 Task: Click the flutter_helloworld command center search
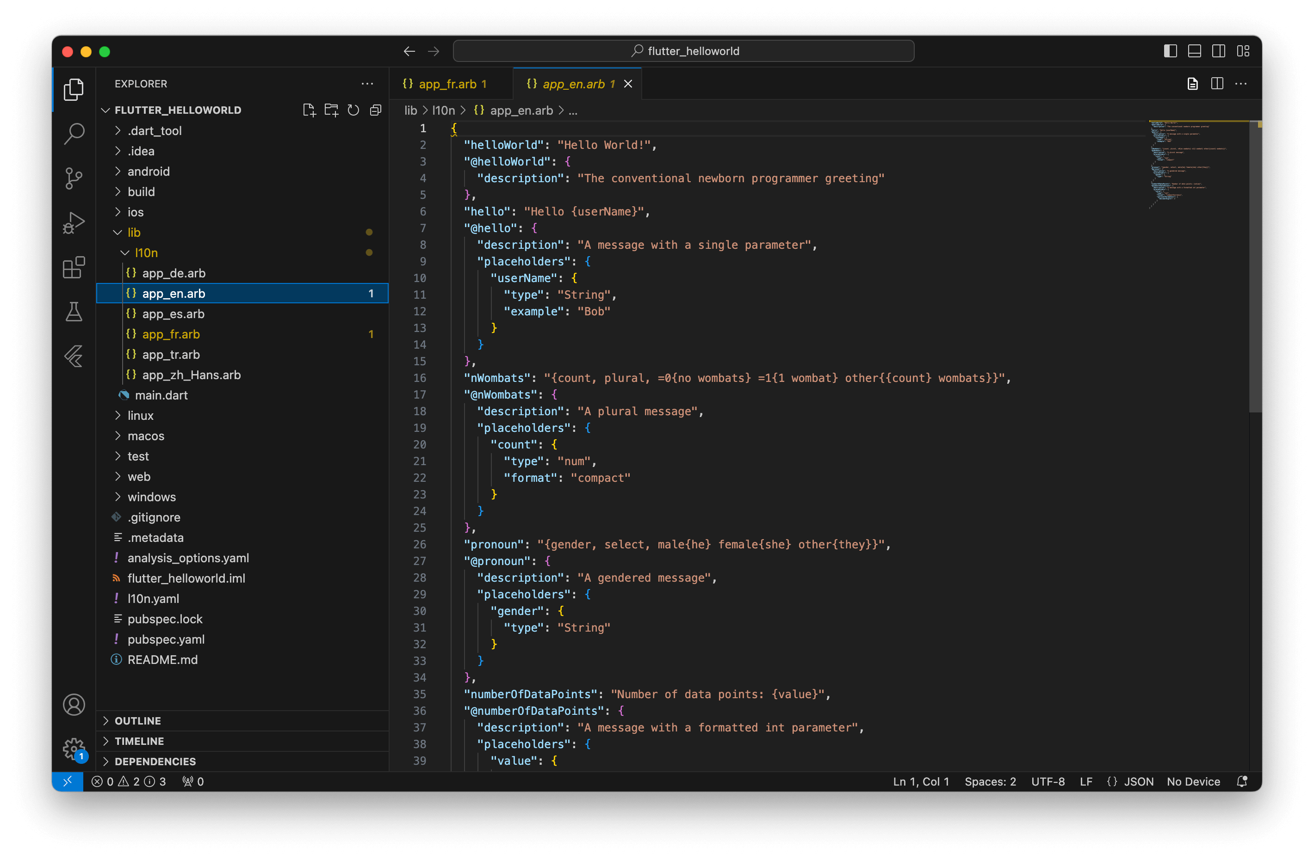[683, 51]
